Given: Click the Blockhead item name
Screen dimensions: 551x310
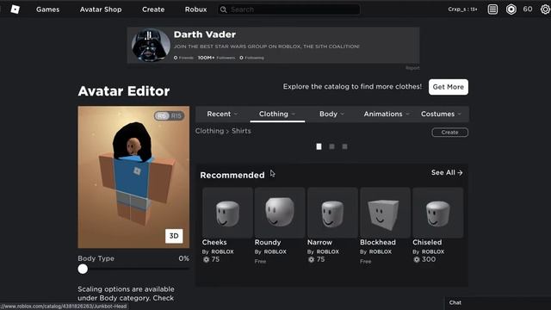Looking at the screenshot, I should pyautogui.click(x=378, y=242).
